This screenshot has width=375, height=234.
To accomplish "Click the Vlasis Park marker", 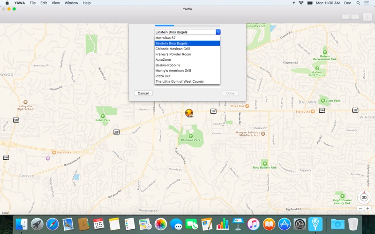I will (323, 101).
